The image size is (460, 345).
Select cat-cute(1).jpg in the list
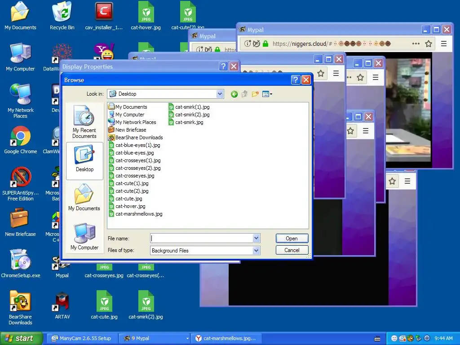tap(128, 183)
